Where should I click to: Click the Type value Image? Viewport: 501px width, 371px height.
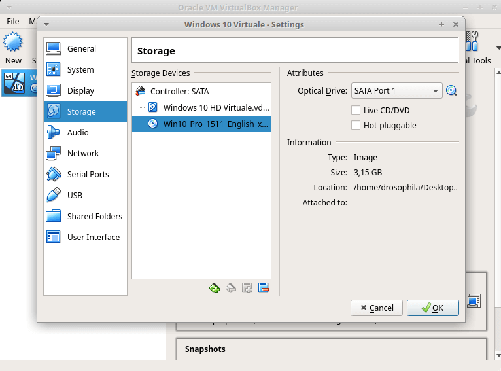coord(365,158)
